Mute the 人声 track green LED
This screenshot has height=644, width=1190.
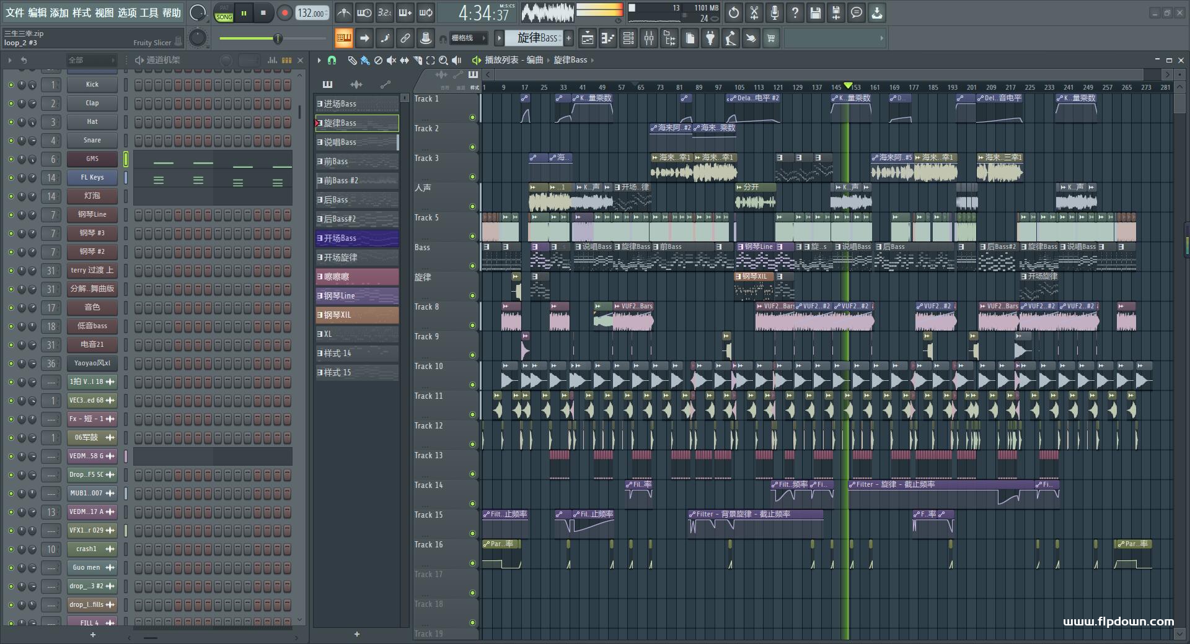472,206
